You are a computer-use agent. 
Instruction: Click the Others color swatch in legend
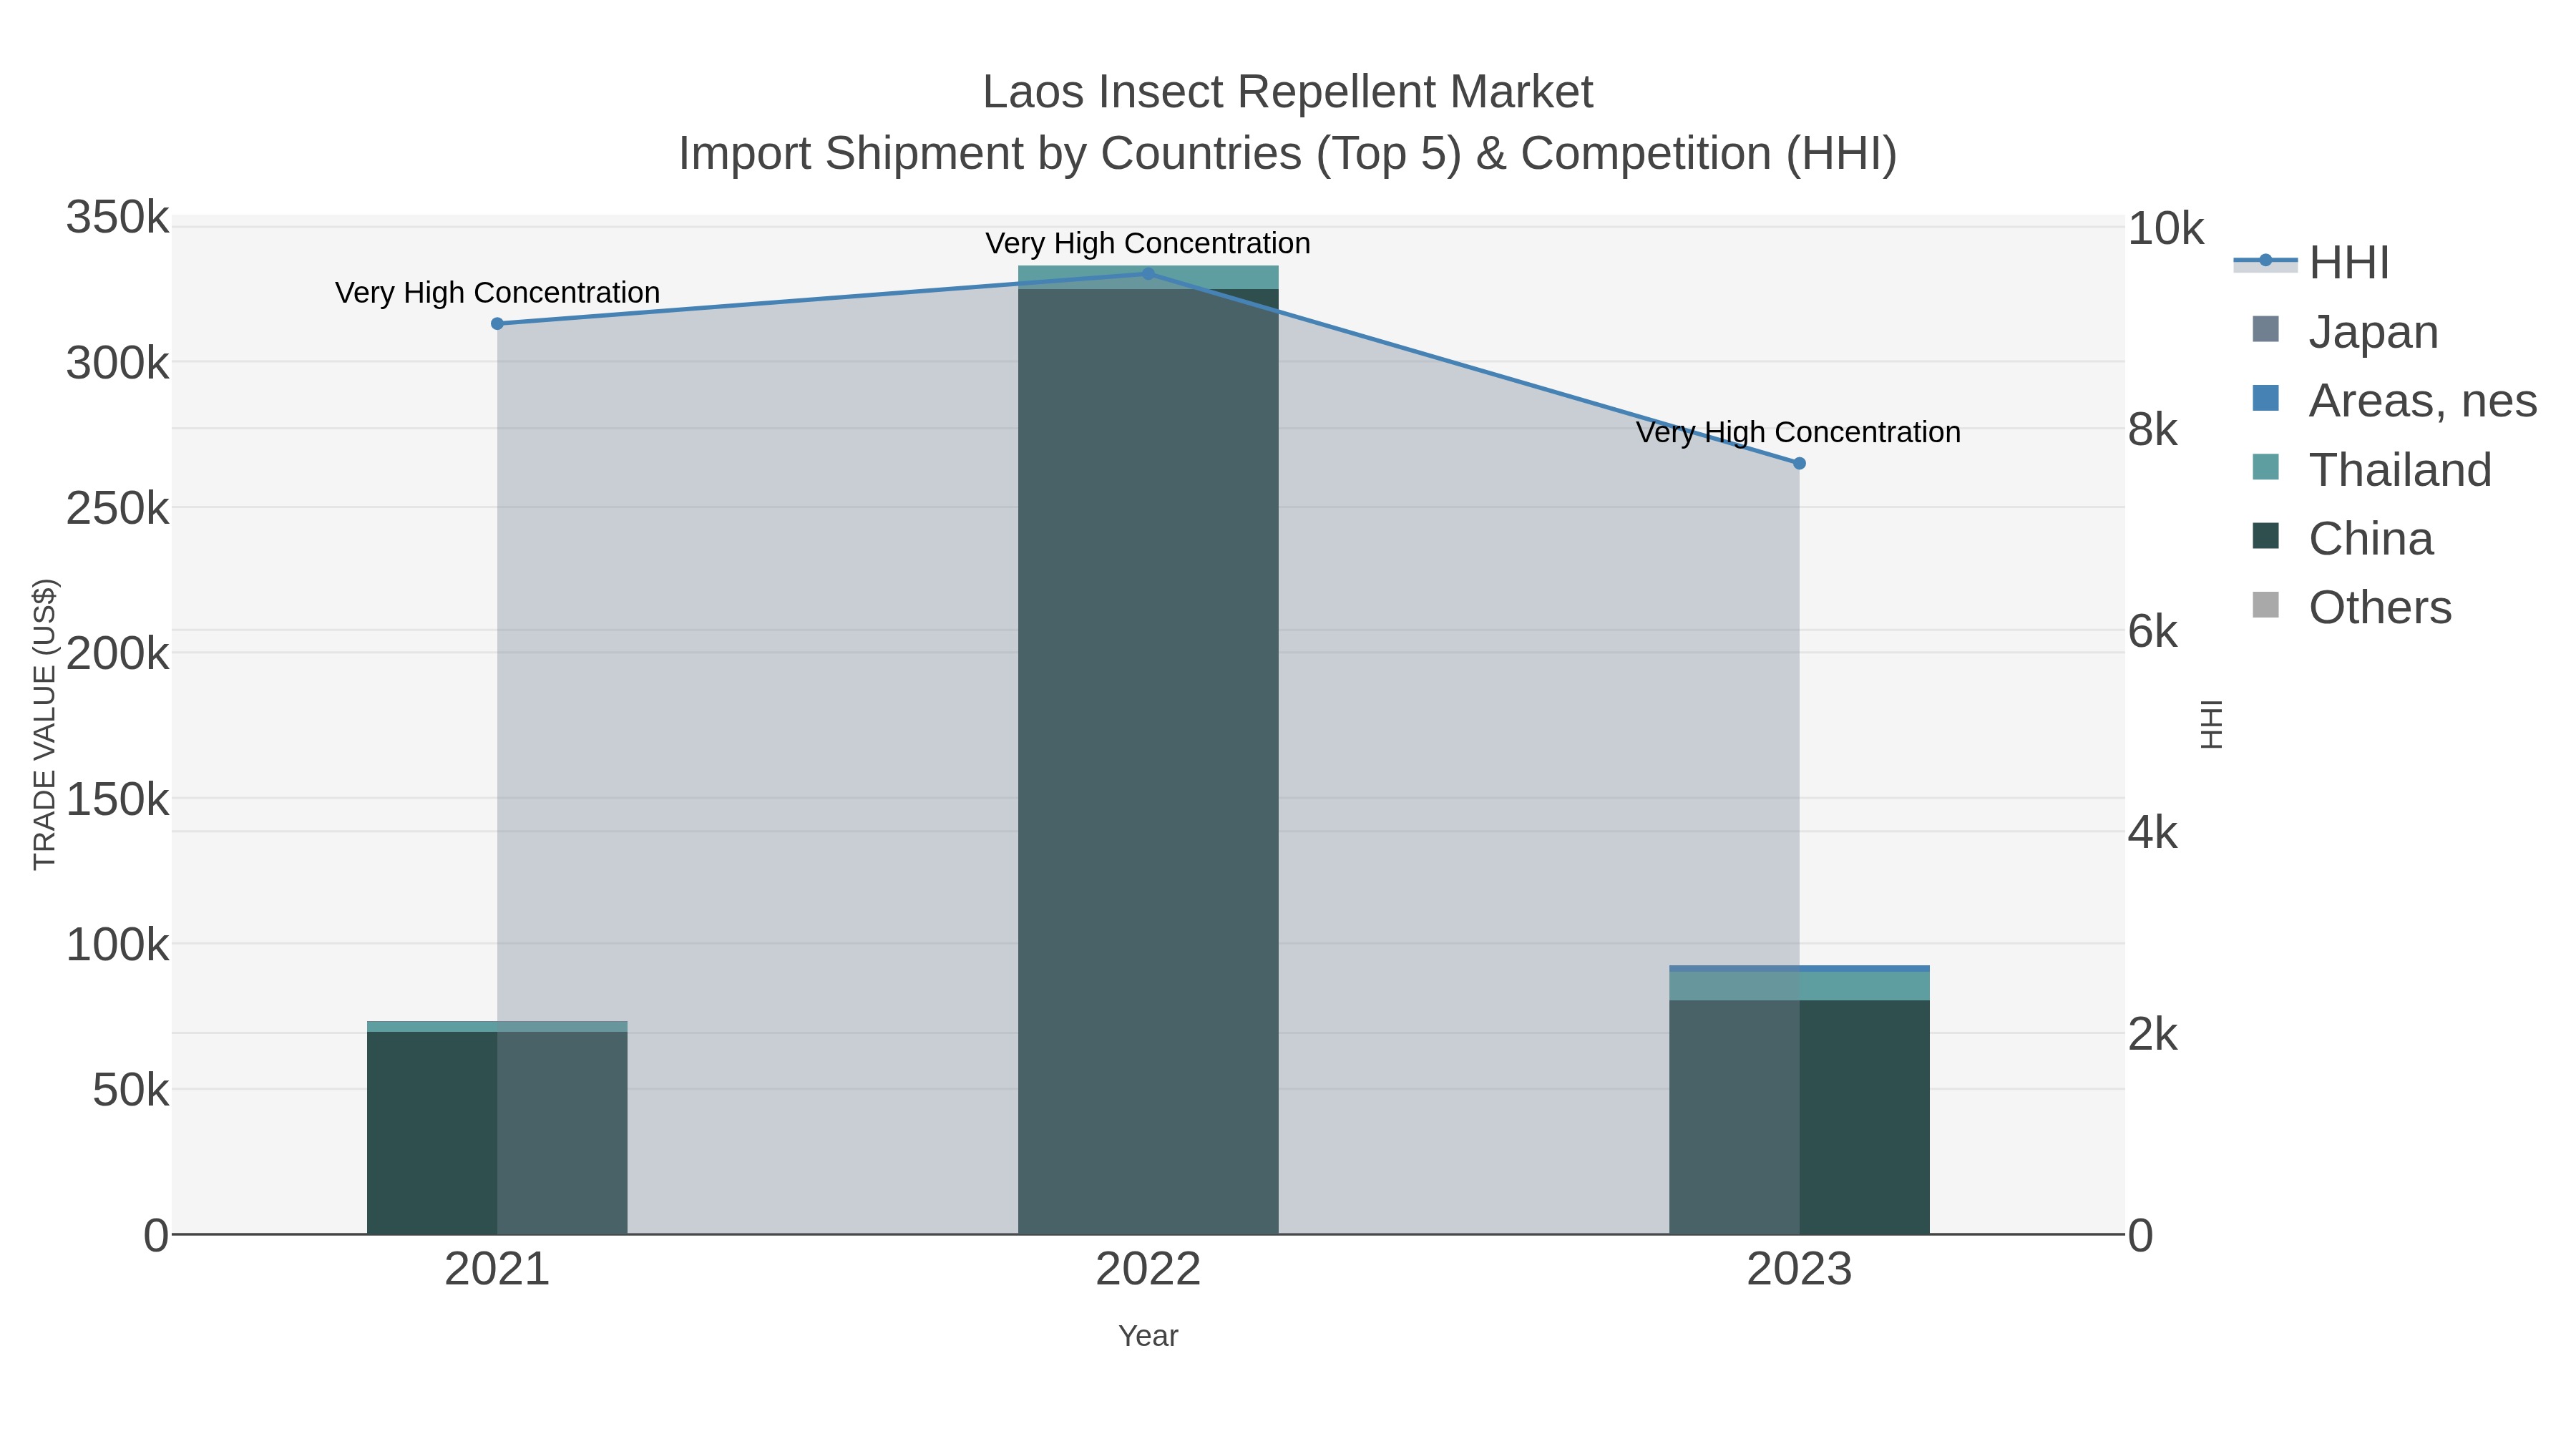coord(2265,605)
